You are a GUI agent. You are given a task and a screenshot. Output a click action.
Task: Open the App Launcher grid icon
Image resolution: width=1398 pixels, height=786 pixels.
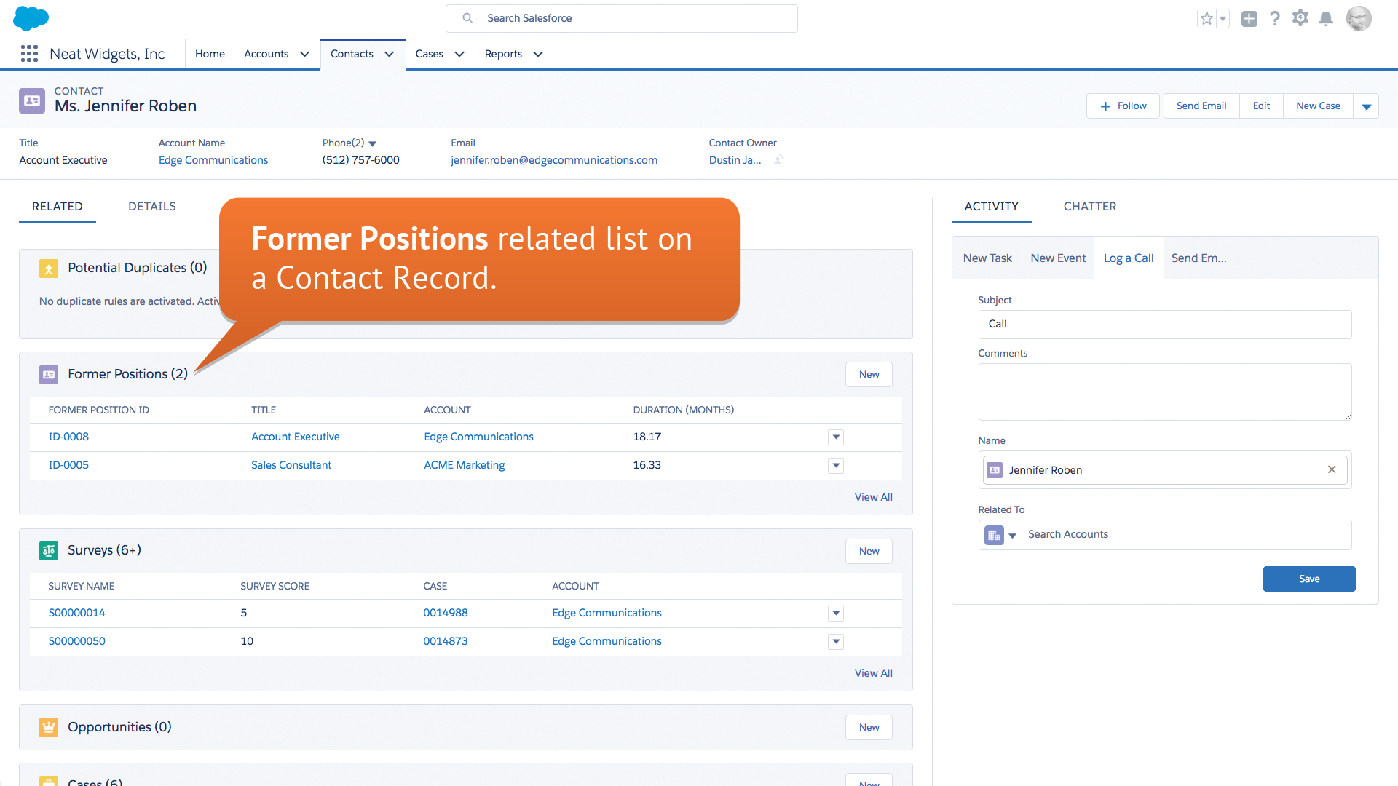click(29, 54)
